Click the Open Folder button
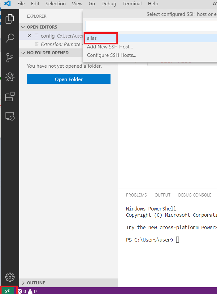 (69, 79)
